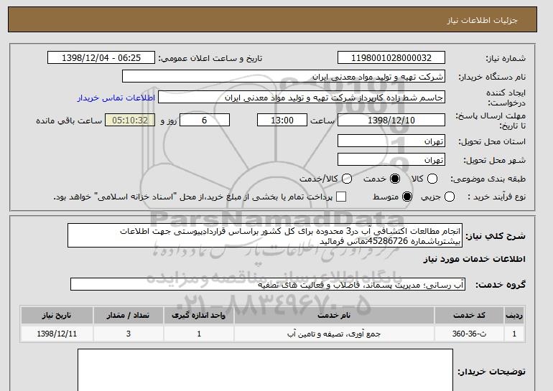Open the اطلاعات تماس خریدار link
This screenshot has height=391, width=553.
[116, 98]
